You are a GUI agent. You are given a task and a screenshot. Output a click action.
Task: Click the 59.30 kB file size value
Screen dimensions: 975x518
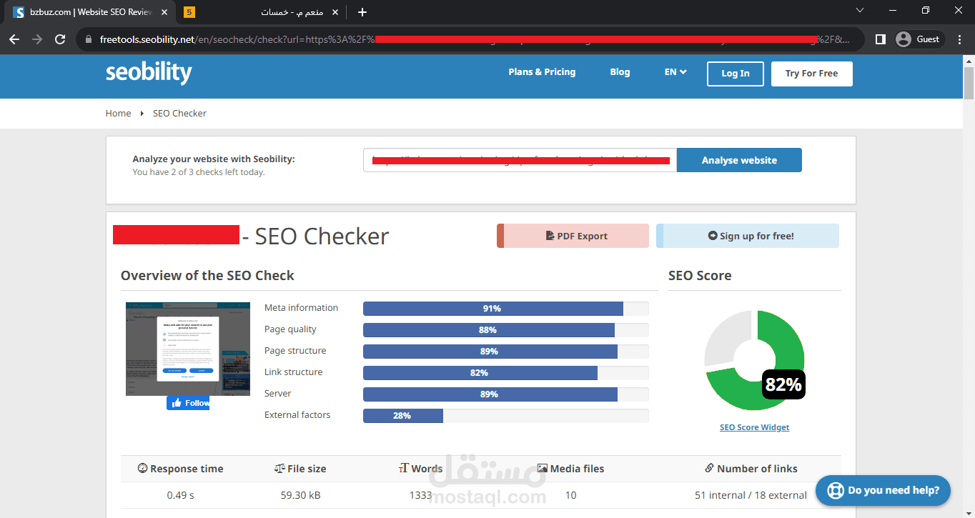pos(300,495)
